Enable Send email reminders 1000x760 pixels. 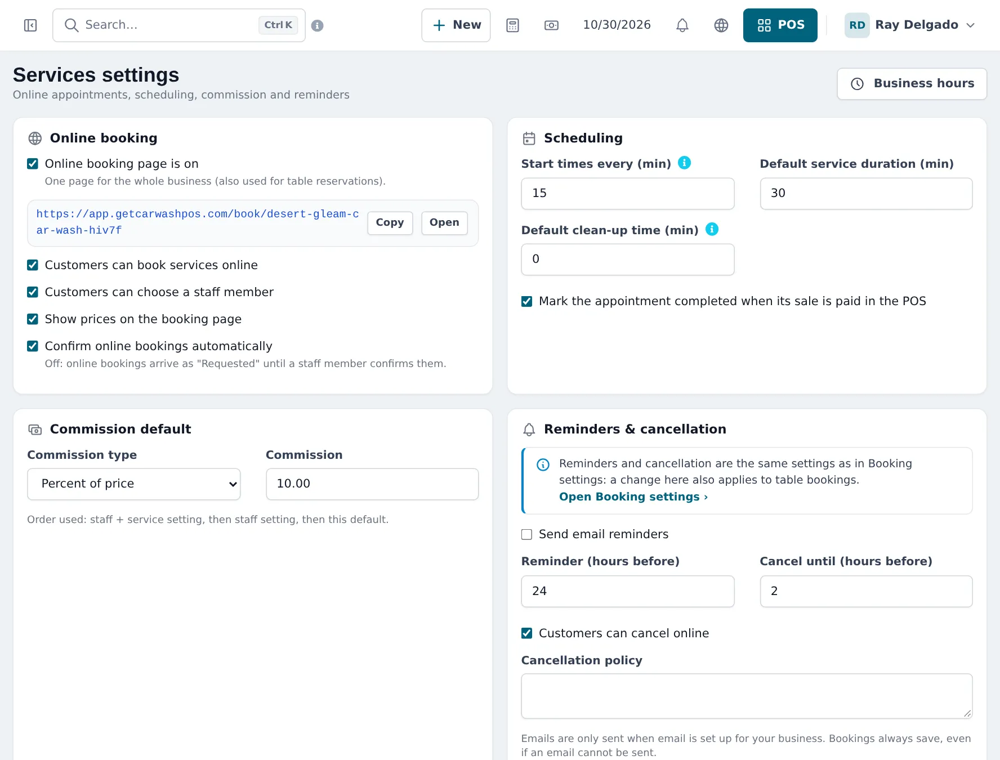(526, 534)
